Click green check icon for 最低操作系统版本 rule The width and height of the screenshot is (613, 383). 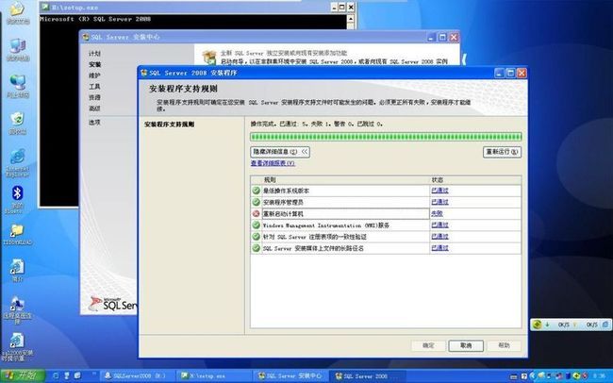257,191
